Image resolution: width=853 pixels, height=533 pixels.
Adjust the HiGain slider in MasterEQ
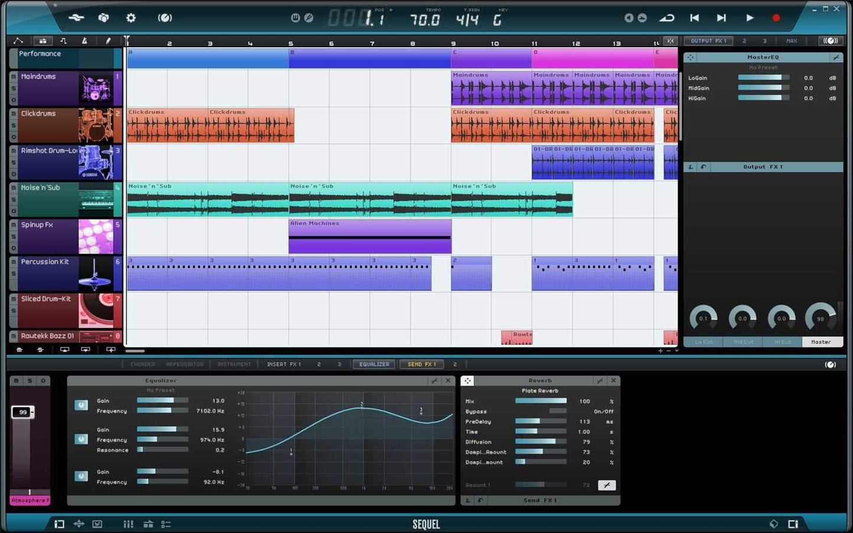pyautogui.click(x=763, y=98)
